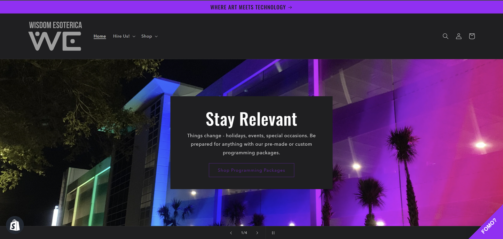Pause the hero slideshow
Viewport: 503px width, 239px height.
[273, 233]
